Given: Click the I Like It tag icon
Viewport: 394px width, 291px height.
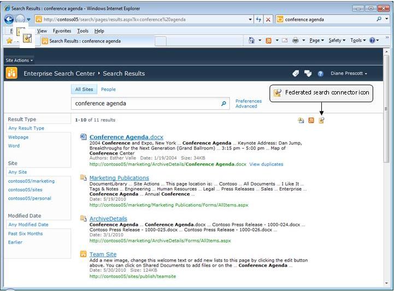Looking at the screenshot, I should point(296,73).
